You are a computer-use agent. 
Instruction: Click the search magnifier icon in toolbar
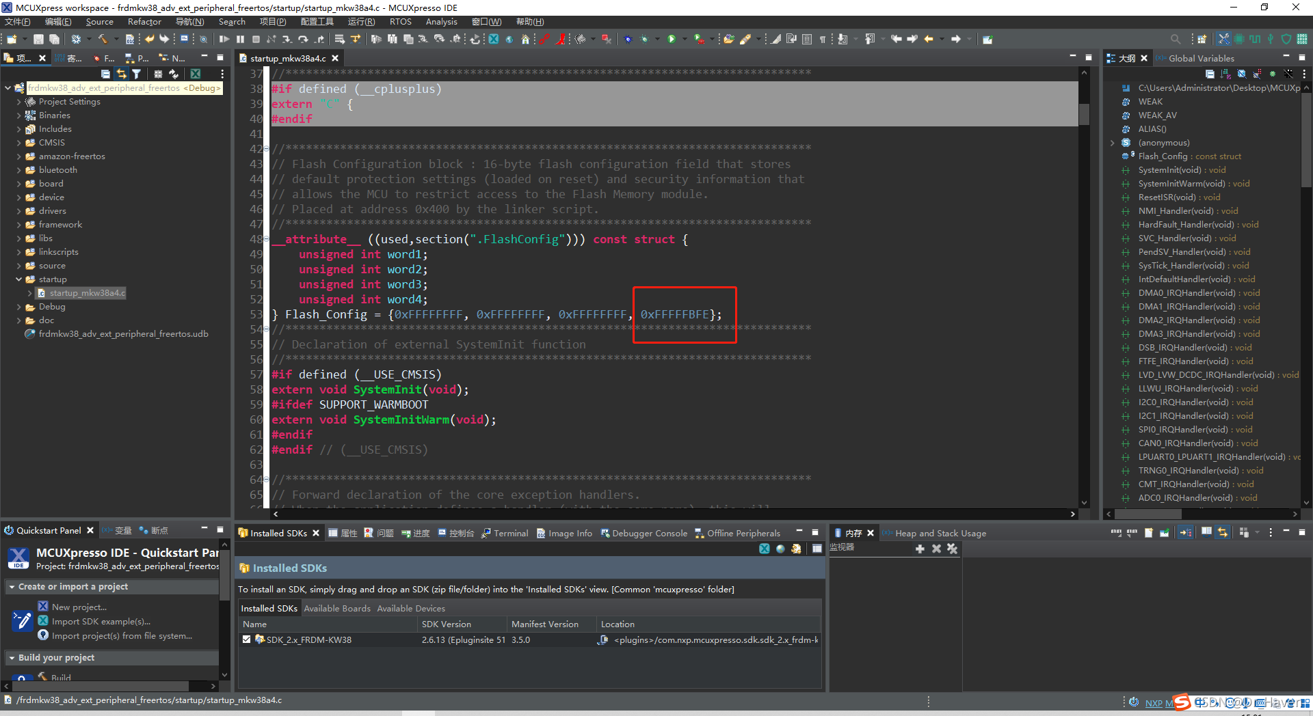coord(1175,40)
